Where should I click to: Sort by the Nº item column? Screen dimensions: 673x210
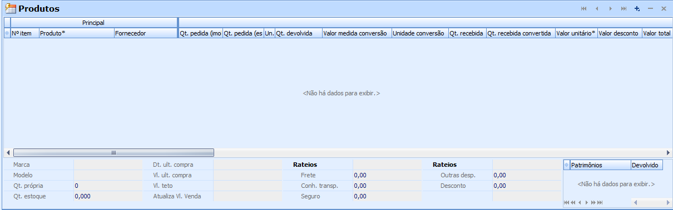[24, 33]
